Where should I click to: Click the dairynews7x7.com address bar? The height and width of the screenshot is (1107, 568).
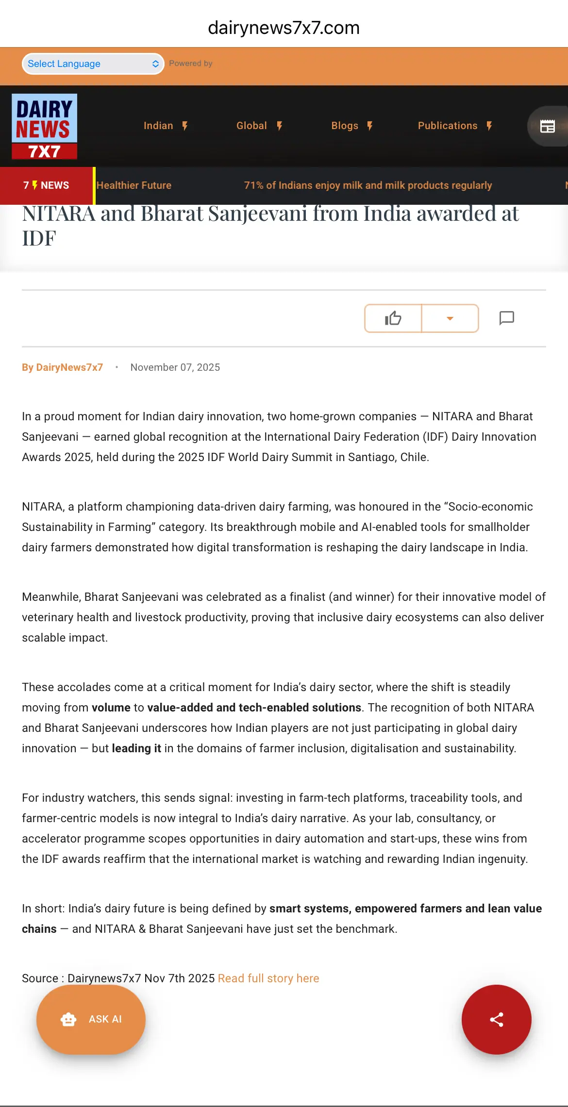pyautogui.click(x=284, y=28)
